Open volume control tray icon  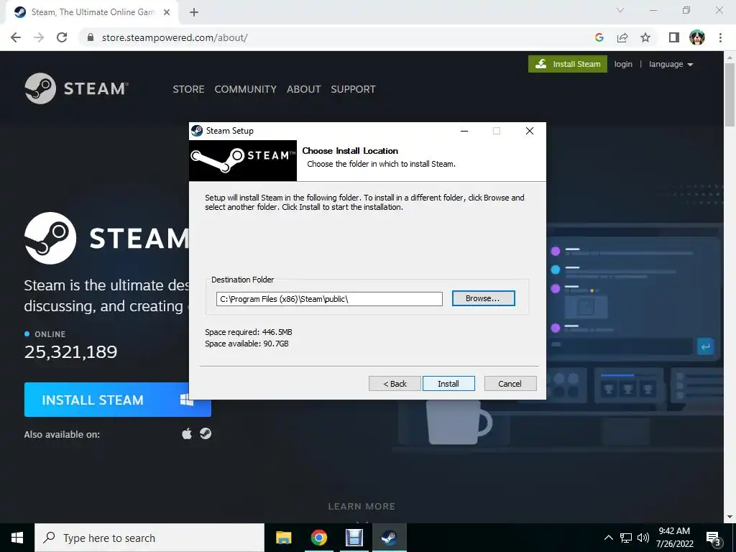tap(643, 538)
